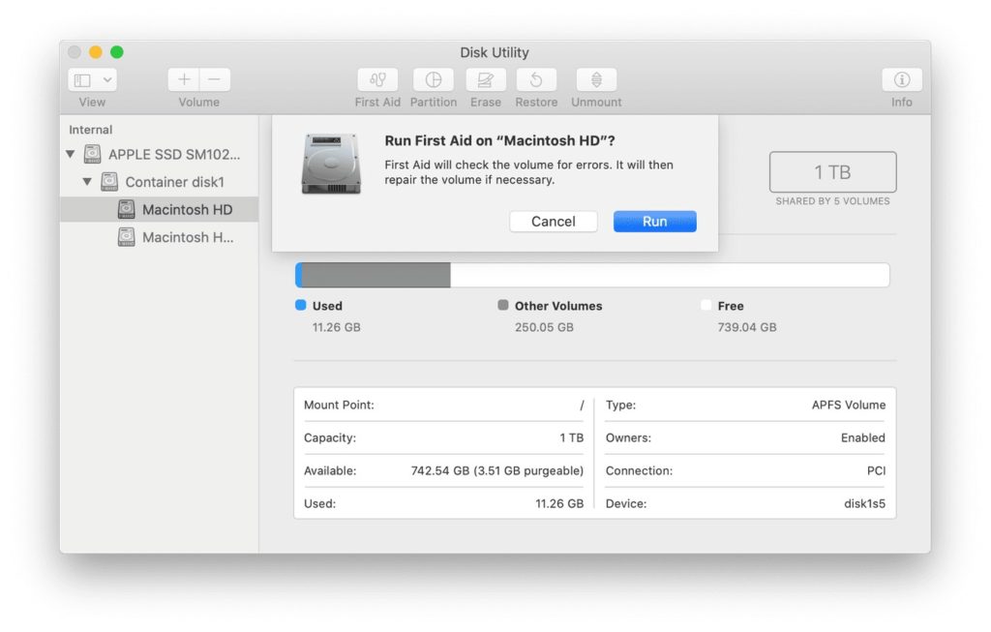Click the APFS Volume type value
This screenshot has height=632, width=991.
(x=848, y=406)
